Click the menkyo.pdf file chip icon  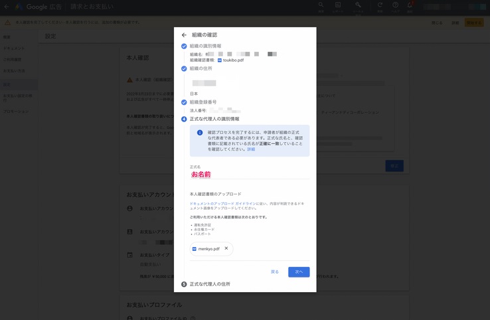coord(195,249)
